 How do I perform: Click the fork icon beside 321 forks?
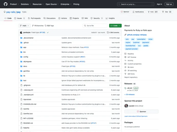[125, 74]
